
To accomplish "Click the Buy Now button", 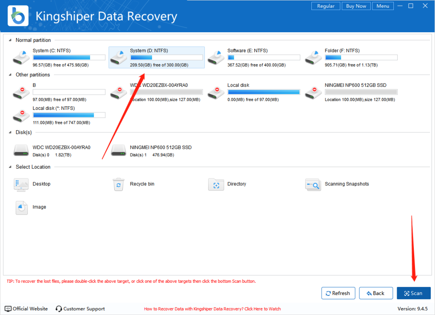I will pos(356,6).
